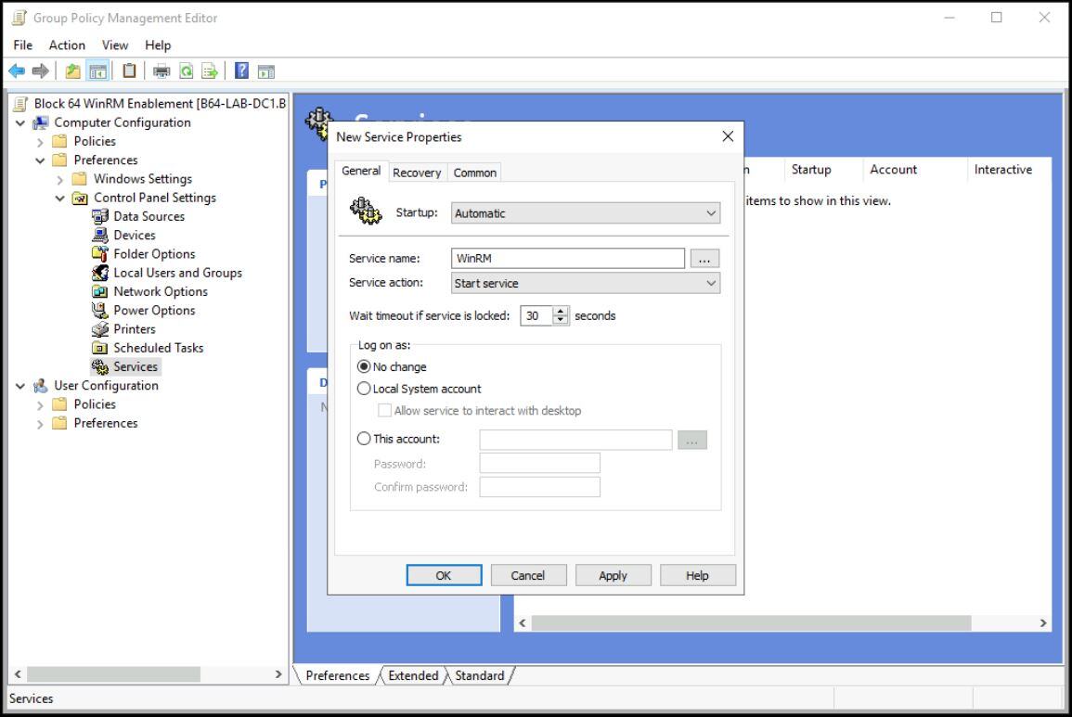Viewport: 1072px width, 717px height.
Task: Select the No change logon option
Action: coord(364,366)
